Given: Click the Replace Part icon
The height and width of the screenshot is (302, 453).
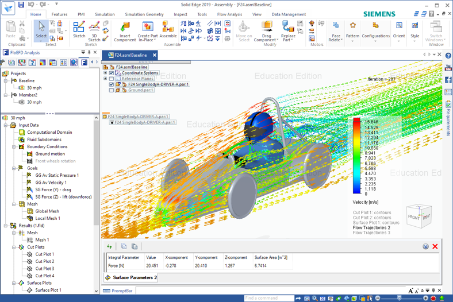Looking at the screenshot, I should click(x=288, y=26).
